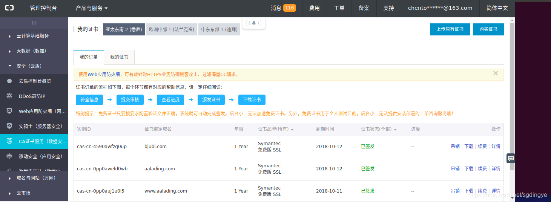This screenshot has width=551, height=202.
Task: Follow Web应用防火墙 link in notice
Action: pos(104,75)
